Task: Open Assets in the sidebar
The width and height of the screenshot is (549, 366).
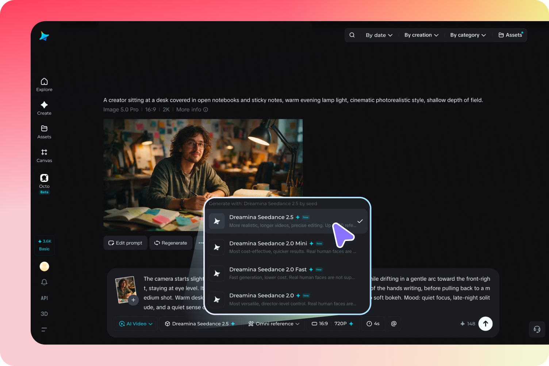Action: pyautogui.click(x=44, y=132)
